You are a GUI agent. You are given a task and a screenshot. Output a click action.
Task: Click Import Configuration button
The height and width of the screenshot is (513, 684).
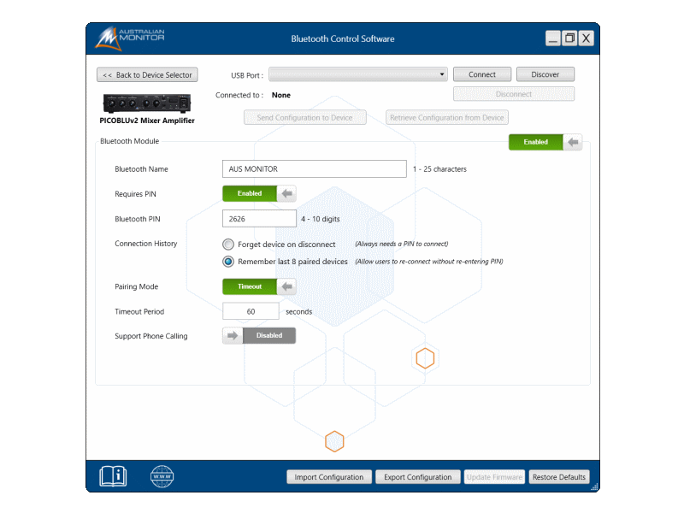tap(329, 477)
